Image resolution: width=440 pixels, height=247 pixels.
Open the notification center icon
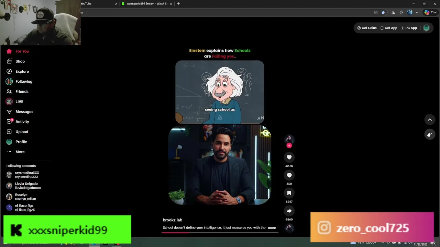point(433,244)
